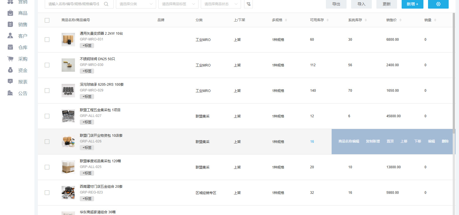Open the 请选择商品状态 dropdown
This screenshot has width=459, height=215.
click(221, 4)
